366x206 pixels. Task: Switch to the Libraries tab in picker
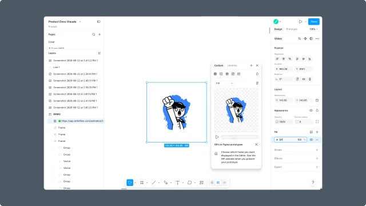[x=232, y=65]
